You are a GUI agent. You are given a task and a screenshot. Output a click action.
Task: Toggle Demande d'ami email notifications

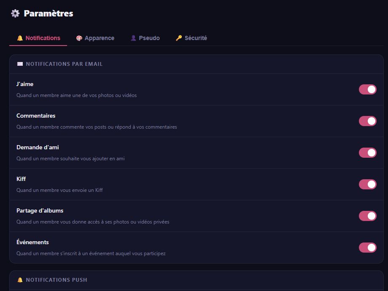click(368, 153)
